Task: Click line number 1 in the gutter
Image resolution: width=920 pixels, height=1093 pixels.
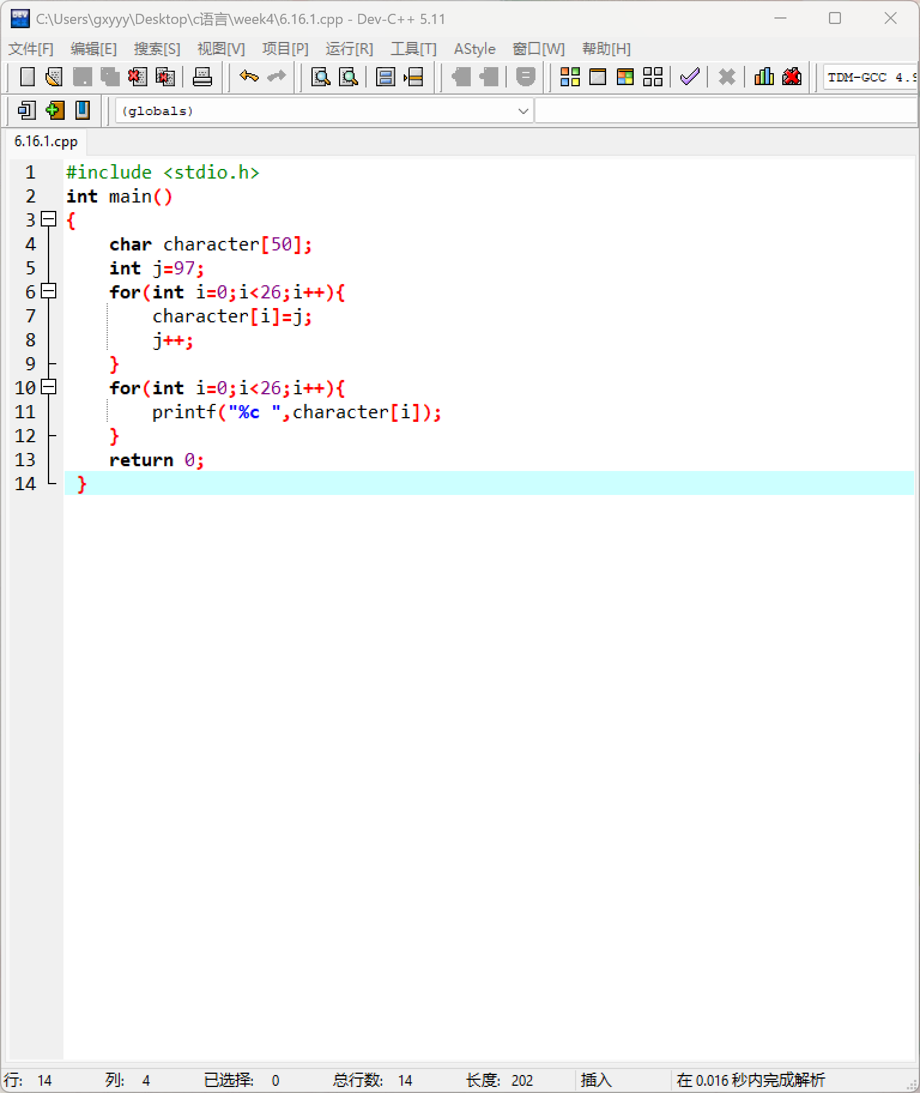Action: pos(31,173)
